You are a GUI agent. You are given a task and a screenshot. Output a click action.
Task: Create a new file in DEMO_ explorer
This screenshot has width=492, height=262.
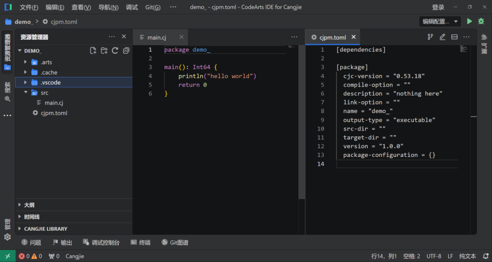93,50
